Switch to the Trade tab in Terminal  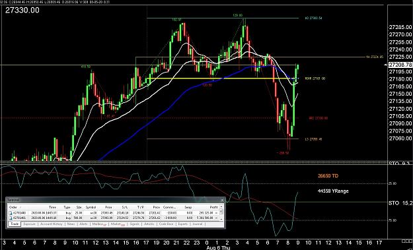coord(15,224)
